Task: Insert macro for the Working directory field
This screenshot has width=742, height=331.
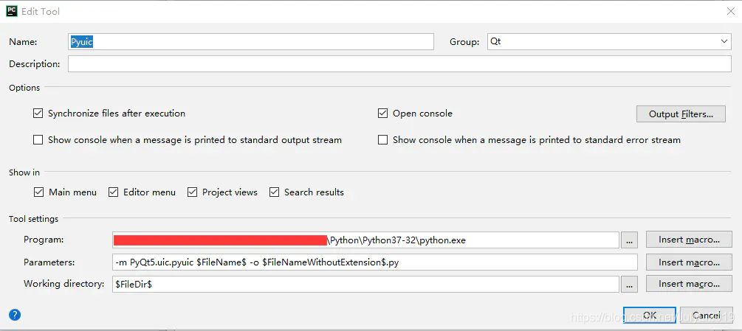Action: [689, 285]
